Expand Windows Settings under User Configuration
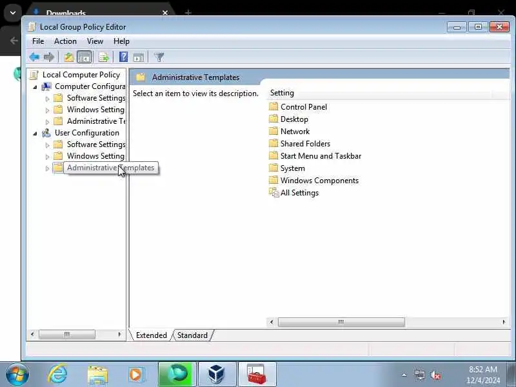This screenshot has height=387, width=516. tap(47, 156)
